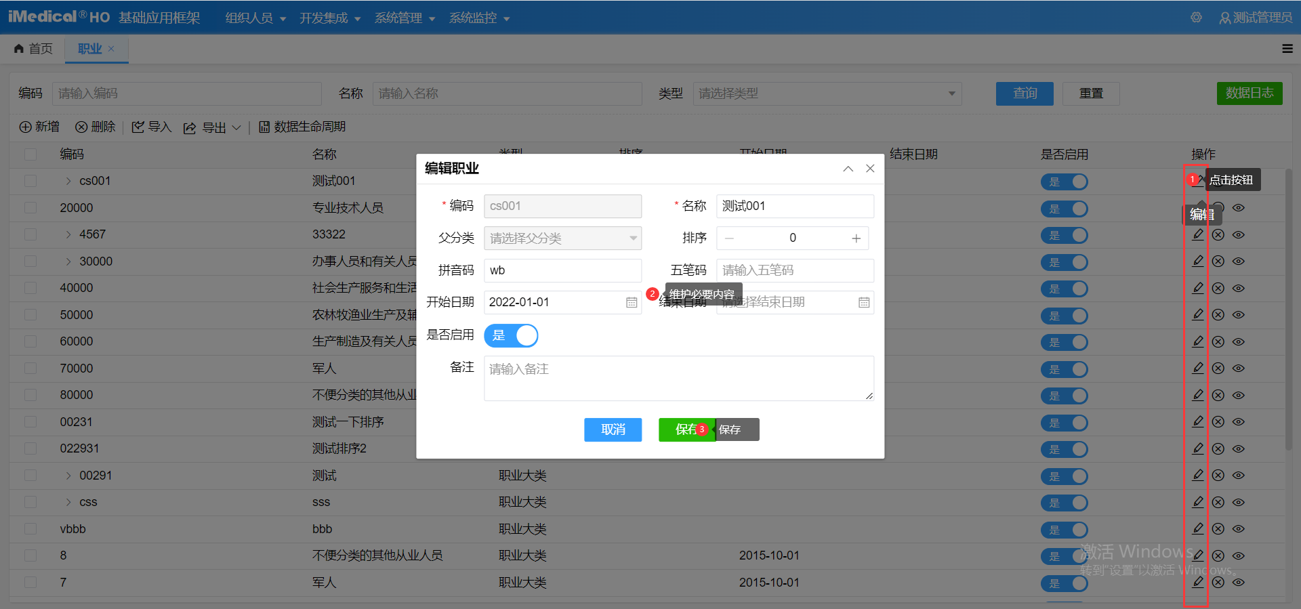Expand the 4567 tree row

[x=68, y=234]
